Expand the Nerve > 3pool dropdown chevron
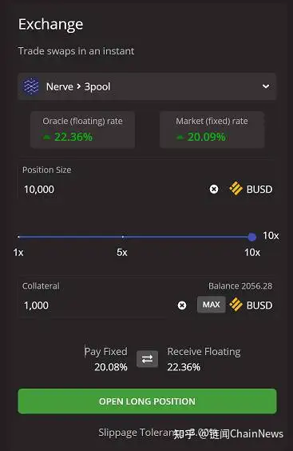The image size is (293, 451). (266, 86)
